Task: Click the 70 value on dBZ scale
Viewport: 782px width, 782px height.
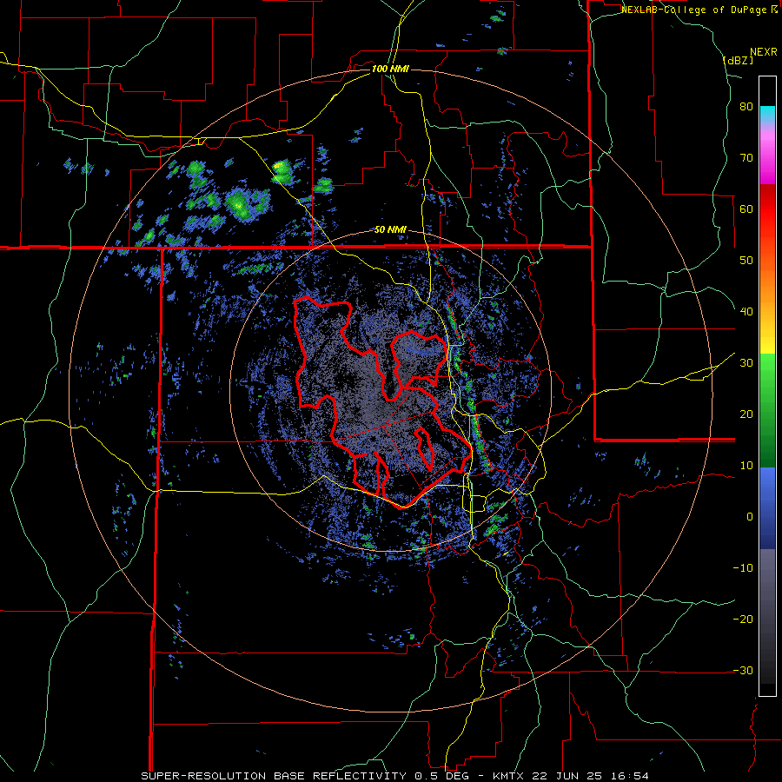Action: point(746,158)
